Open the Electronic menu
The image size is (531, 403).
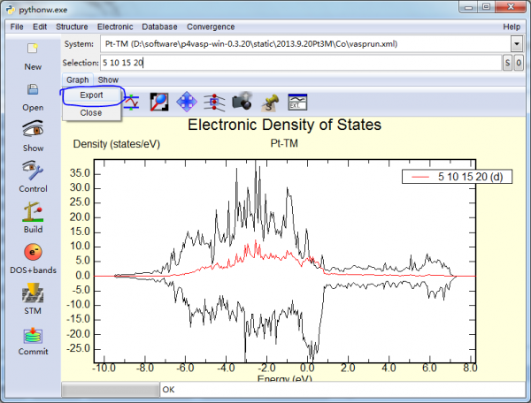tap(115, 27)
